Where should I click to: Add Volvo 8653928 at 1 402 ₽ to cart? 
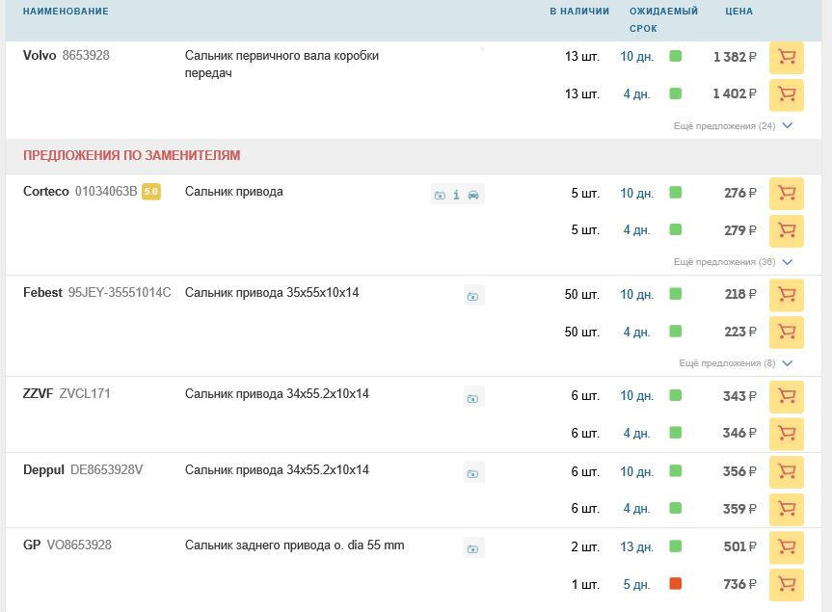[x=787, y=94]
